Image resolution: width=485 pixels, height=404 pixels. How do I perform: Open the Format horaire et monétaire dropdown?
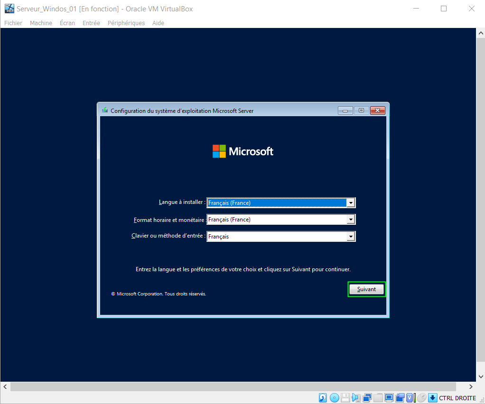coord(351,220)
